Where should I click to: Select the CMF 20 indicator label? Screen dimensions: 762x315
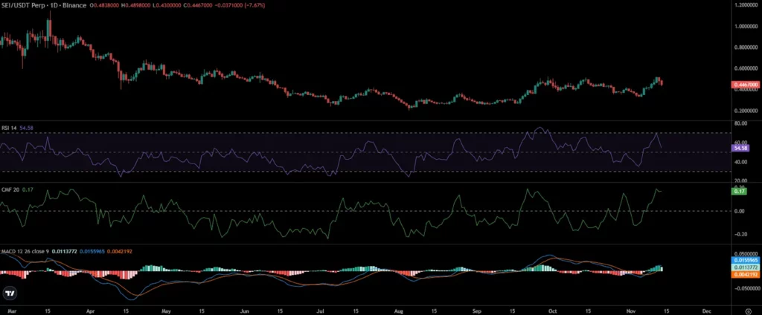pyautogui.click(x=10, y=189)
